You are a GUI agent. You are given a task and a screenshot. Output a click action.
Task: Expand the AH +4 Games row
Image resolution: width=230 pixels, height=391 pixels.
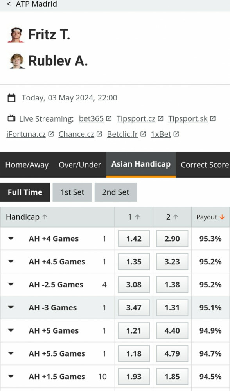tap(11, 239)
